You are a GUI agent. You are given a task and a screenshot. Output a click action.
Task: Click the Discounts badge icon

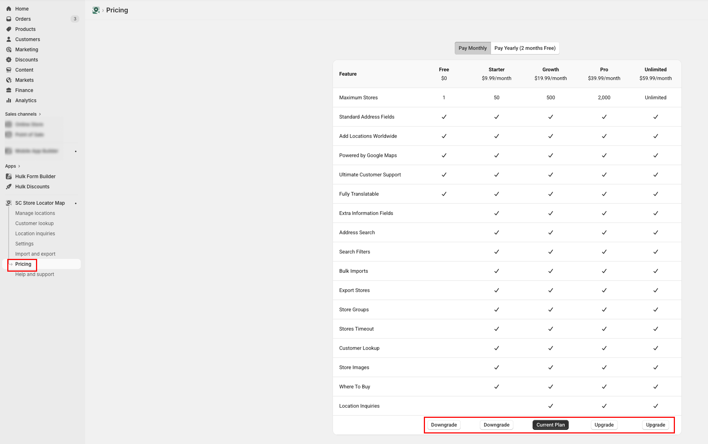coord(9,60)
